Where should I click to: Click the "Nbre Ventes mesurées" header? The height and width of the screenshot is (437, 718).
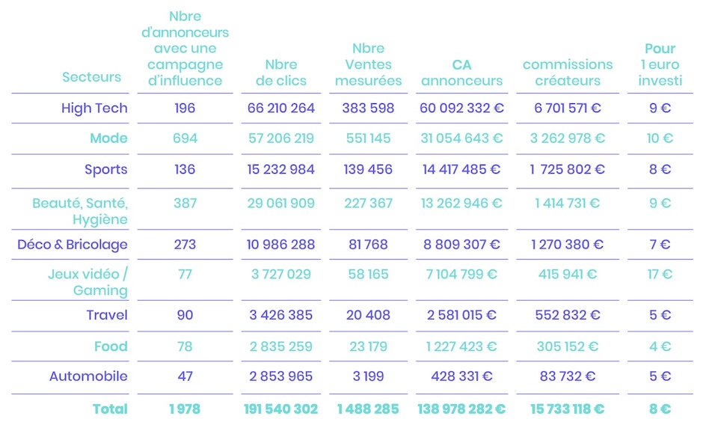368,64
